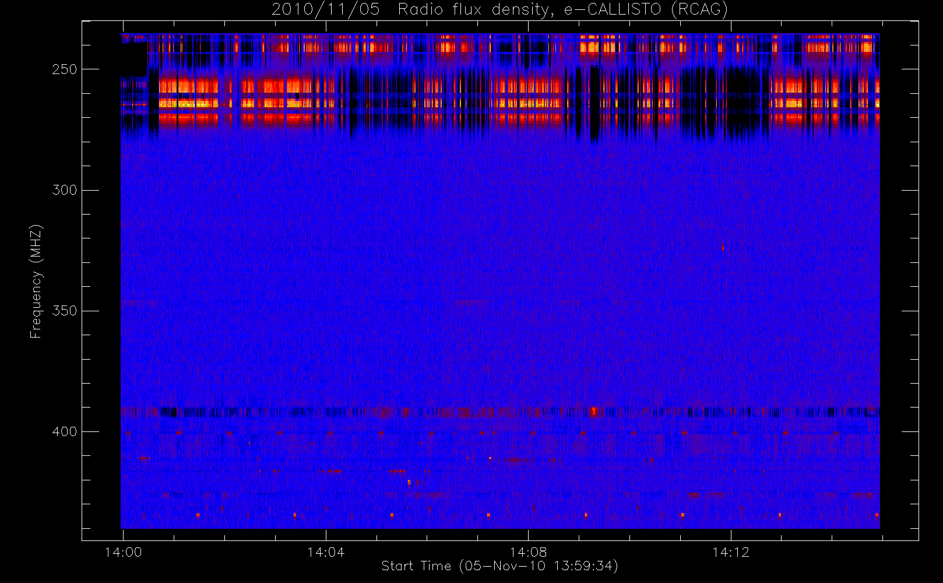
Task: Click the 14:00 time tick label
Action: coord(123,552)
